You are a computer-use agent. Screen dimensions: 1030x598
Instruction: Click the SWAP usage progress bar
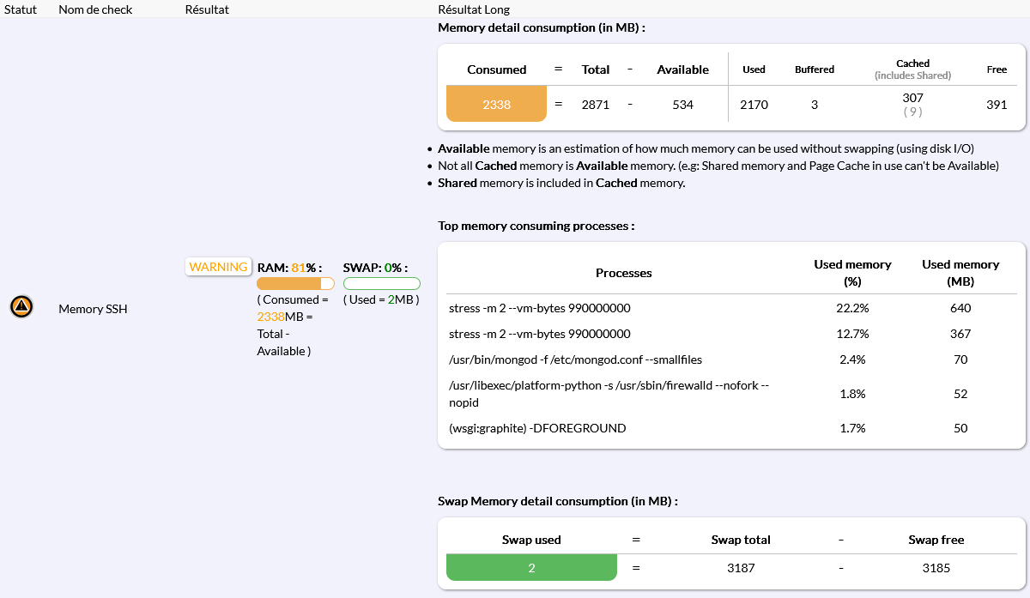(x=381, y=283)
